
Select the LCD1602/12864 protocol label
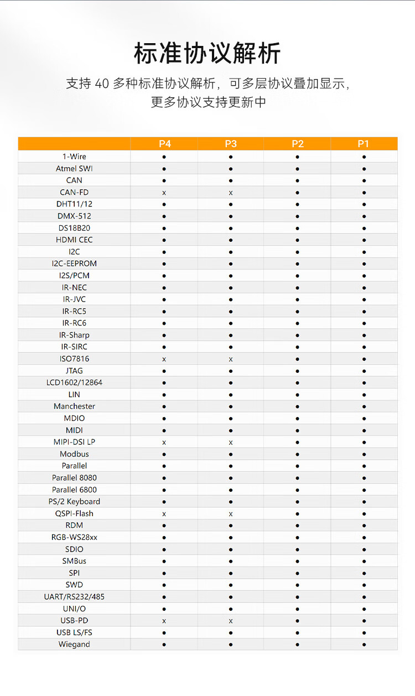coord(74,383)
